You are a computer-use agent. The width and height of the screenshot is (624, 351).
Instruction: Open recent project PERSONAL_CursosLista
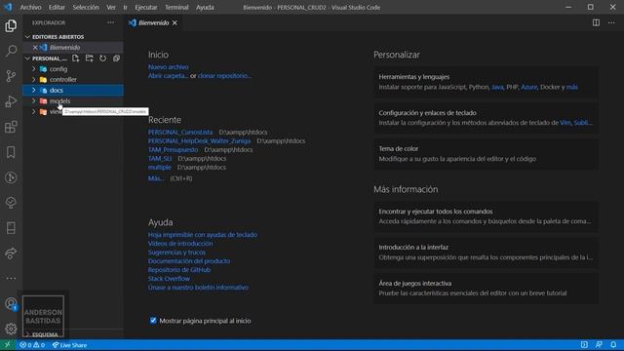pyautogui.click(x=180, y=133)
